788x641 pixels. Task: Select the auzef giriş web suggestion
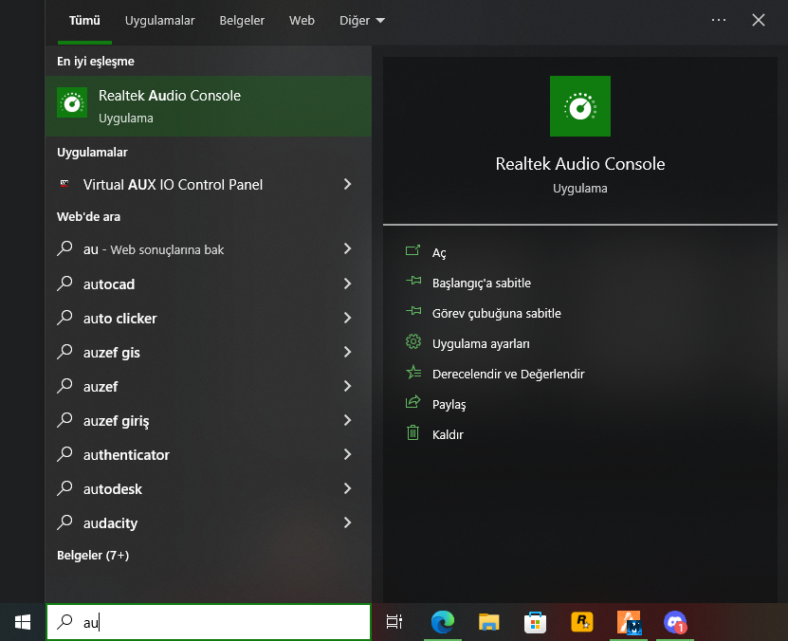pos(208,420)
